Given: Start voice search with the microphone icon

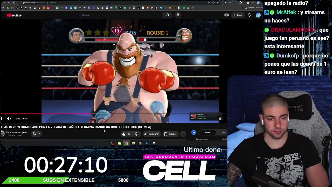Looking at the screenshot, I should 178,15.
